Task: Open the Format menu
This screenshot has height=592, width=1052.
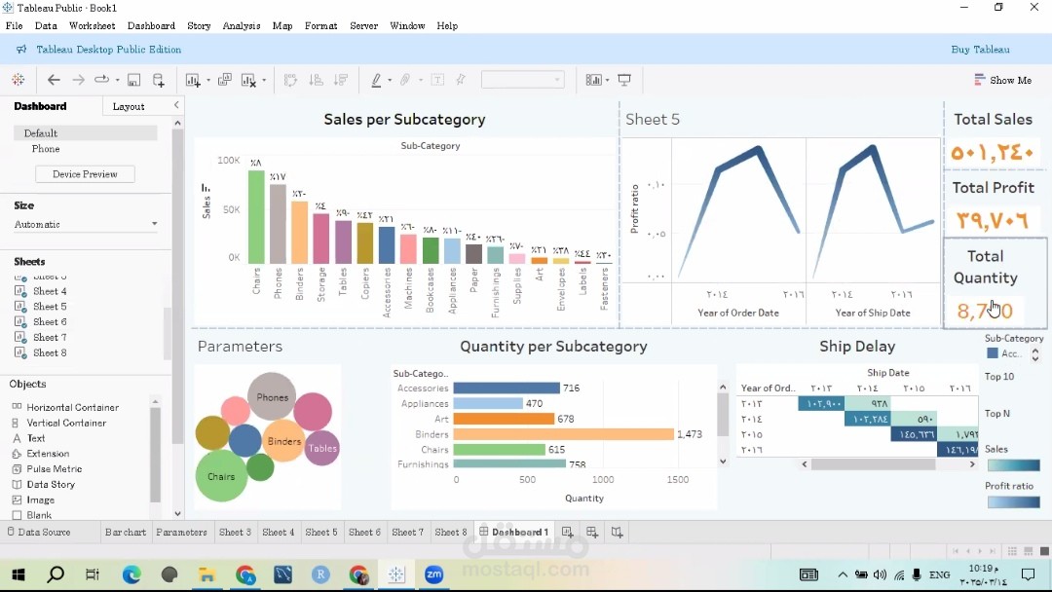Action: point(320,25)
